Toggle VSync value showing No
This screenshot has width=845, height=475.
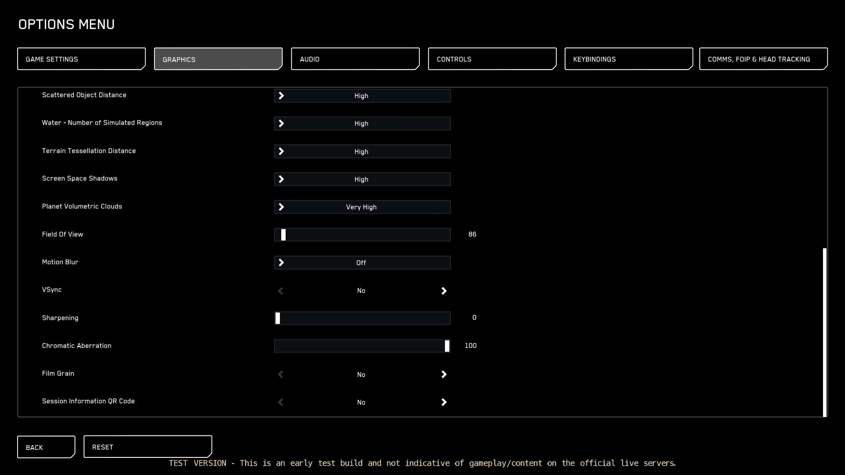point(361,291)
